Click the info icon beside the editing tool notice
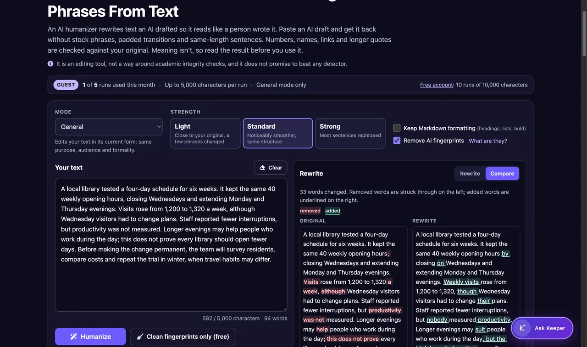 (50, 64)
